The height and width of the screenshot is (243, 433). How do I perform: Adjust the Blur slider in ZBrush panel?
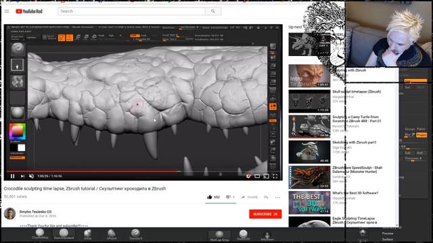point(409,135)
